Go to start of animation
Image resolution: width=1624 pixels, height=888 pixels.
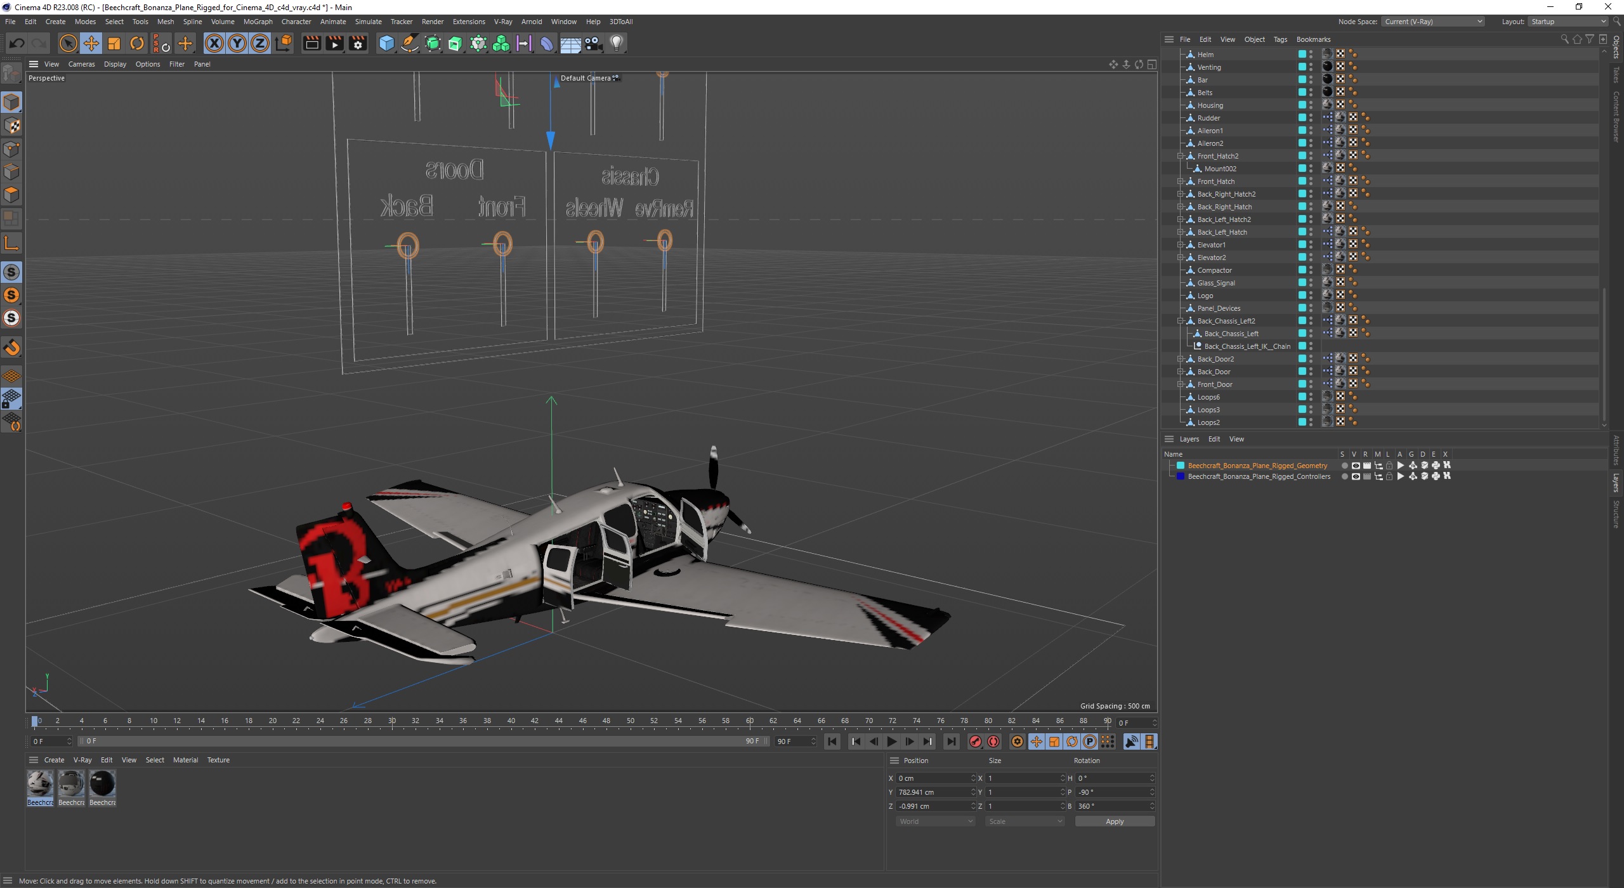pos(832,741)
